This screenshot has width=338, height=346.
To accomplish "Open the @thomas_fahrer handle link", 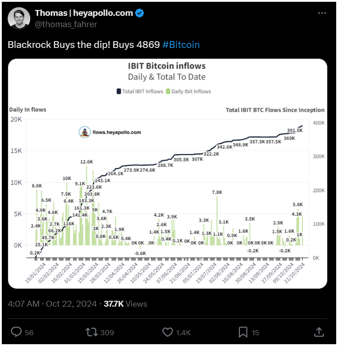I will pos(66,24).
